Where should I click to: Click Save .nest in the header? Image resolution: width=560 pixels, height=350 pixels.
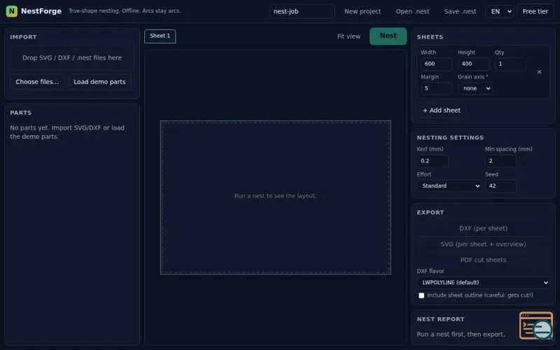(x=460, y=11)
